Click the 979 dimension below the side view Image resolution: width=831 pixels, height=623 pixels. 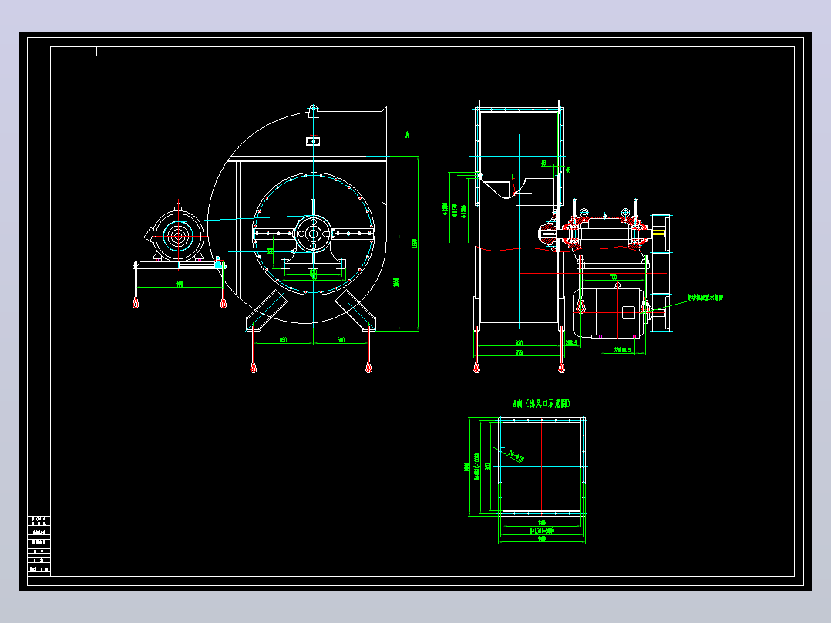click(x=519, y=352)
